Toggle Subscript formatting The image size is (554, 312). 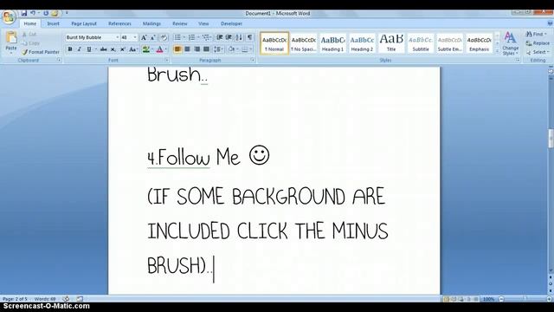113,49
